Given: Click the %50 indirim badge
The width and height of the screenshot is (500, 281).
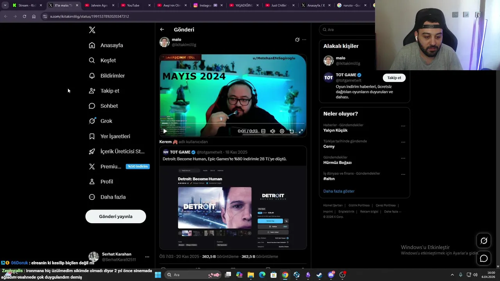Looking at the screenshot, I should [137, 166].
